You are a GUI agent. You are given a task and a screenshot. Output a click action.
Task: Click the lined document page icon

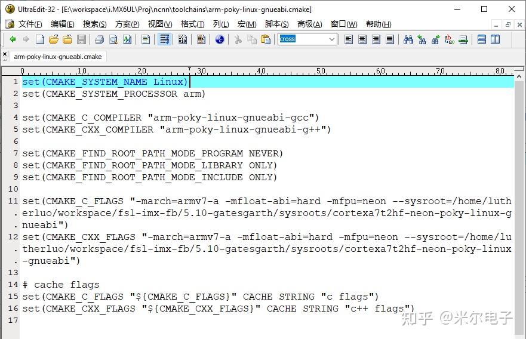(146, 39)
